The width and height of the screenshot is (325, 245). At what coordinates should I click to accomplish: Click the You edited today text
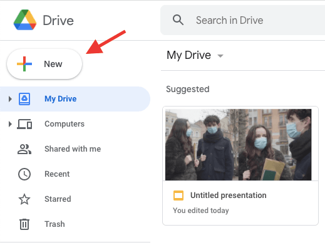(201, 211)
